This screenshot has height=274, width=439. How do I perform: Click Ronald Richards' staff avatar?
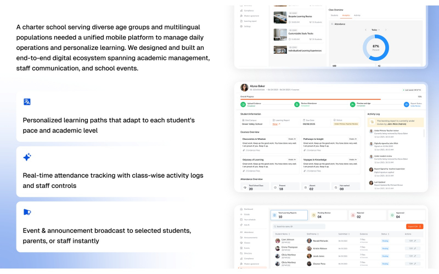coord(309,241)
